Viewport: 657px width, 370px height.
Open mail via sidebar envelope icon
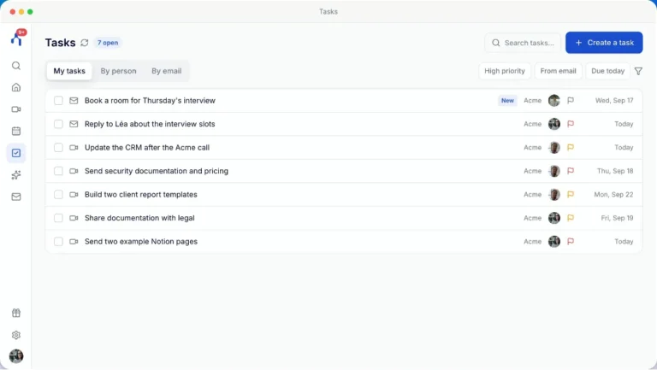point(16,197)
